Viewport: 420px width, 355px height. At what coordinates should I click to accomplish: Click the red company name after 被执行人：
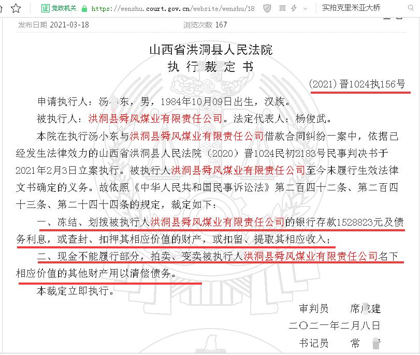tap(155, 118)
